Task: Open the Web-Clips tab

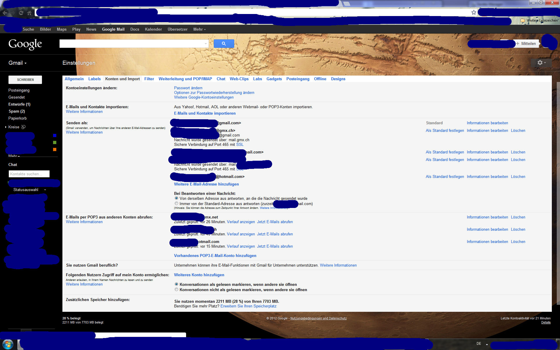Action: pos(239,79)
